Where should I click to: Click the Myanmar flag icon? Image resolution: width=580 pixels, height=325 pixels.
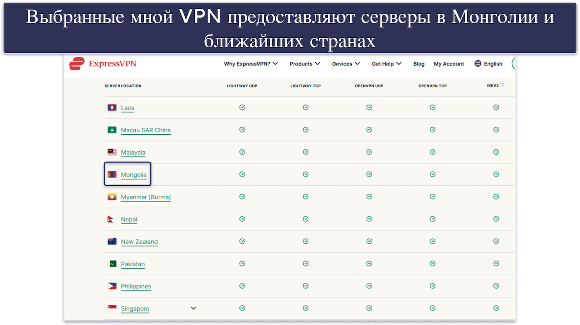(112, 197)
